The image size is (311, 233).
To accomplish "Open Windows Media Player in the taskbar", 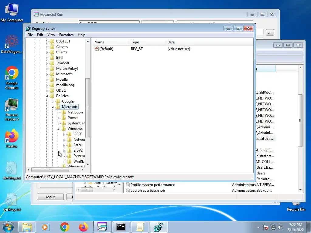I will (x=46, y=227).
